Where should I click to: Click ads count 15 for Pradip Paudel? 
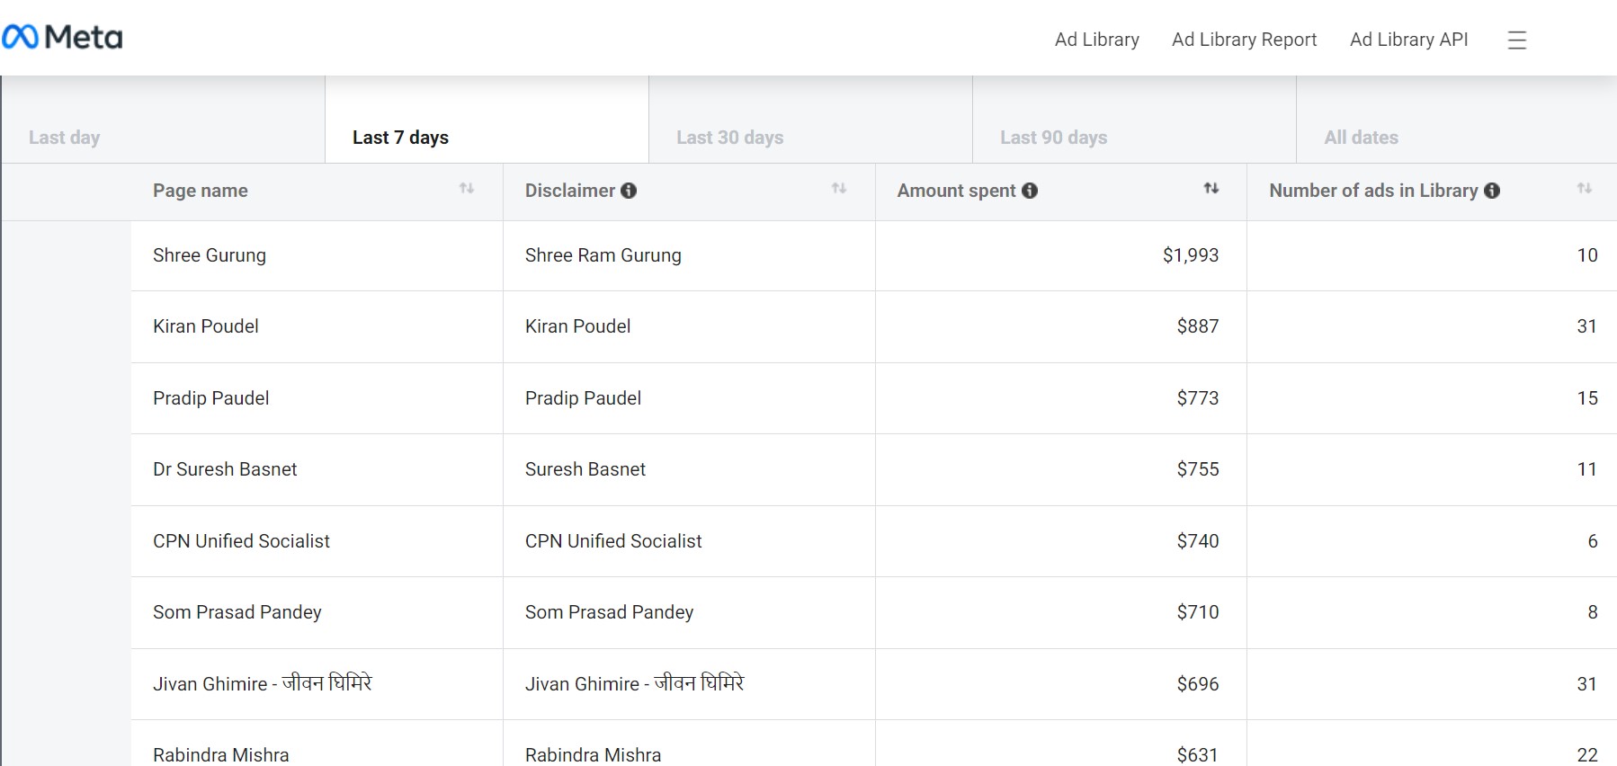(x=1587, y=398)
